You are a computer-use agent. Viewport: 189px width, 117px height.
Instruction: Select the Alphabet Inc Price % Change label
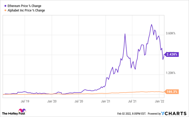(x=26, y=10)
